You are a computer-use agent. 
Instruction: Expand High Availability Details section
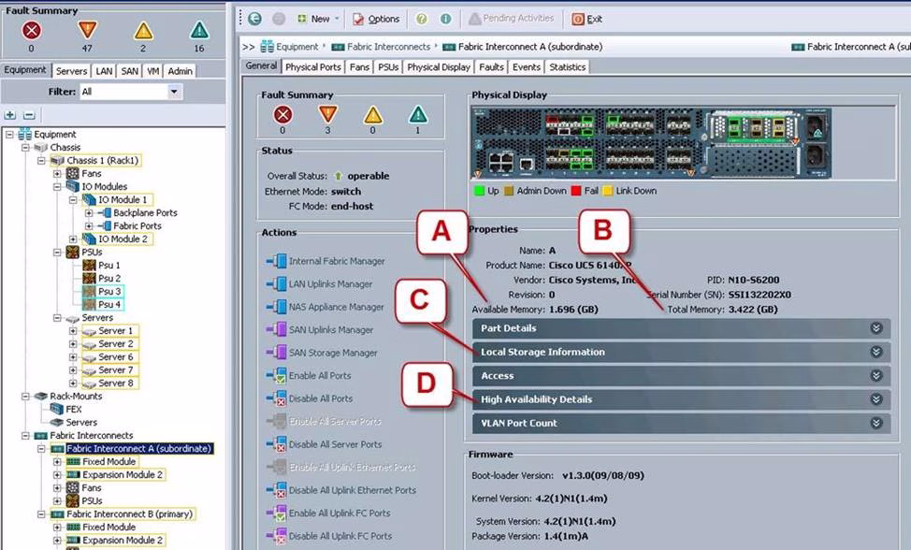click(875, 399)
